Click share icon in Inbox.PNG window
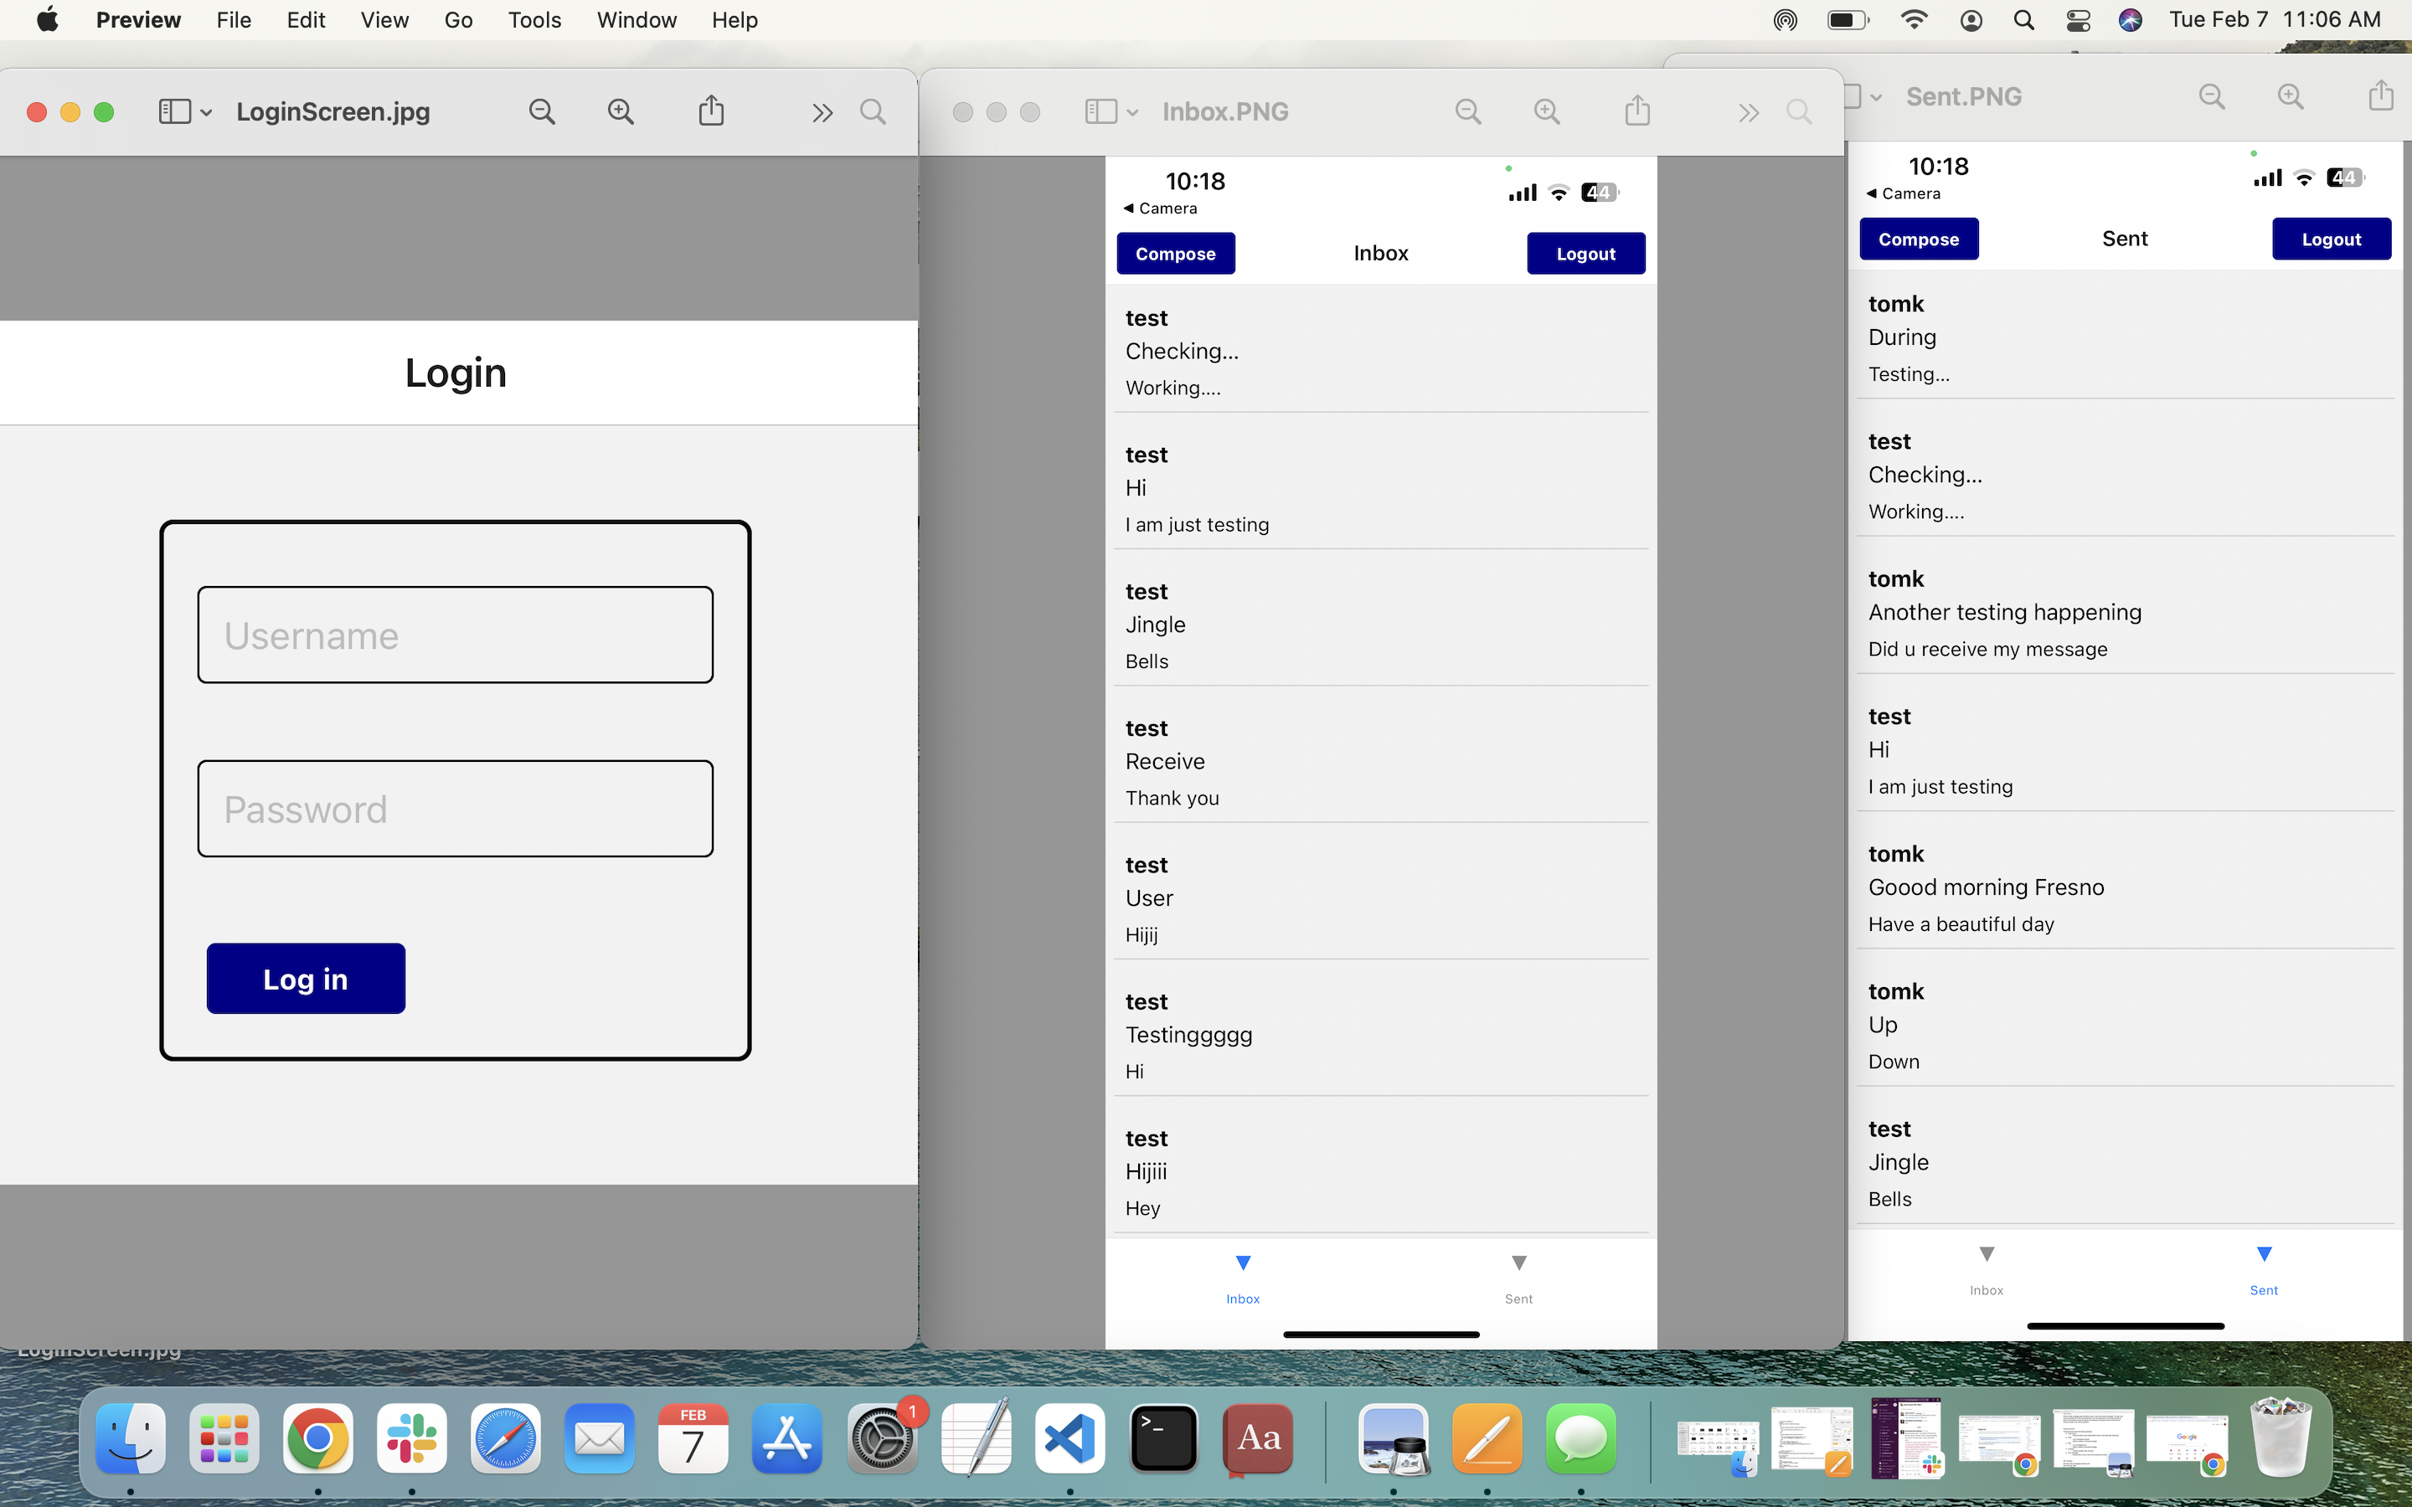Image resolution: width=2412 pixels, height=1507 pixels. 1636,110
